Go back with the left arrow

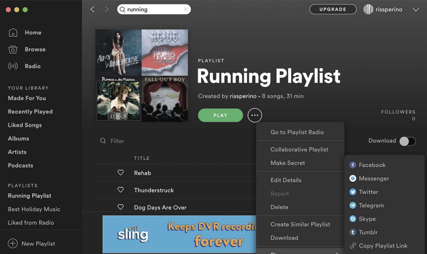coord(93,9)
